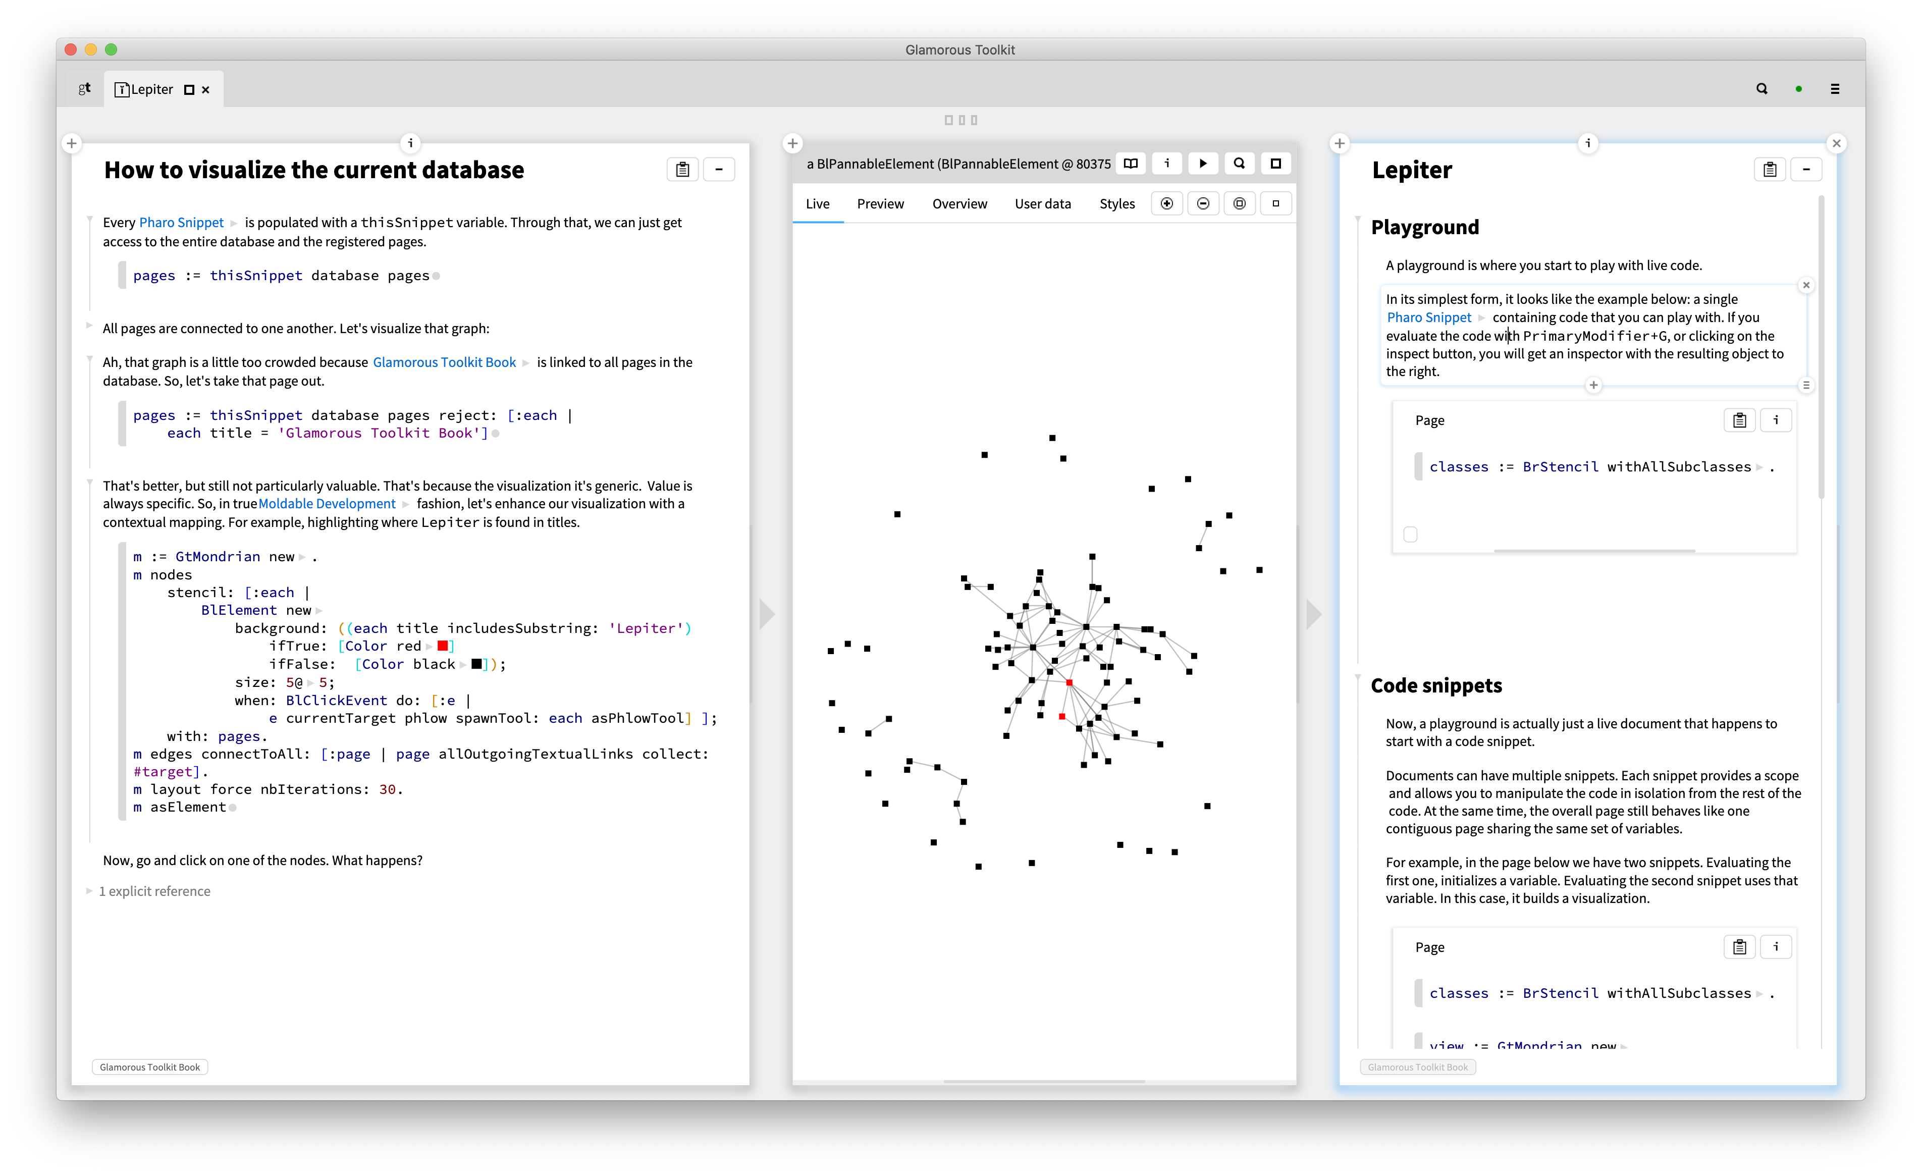The height and width of the screenshot is (1175, 1922).
Task: Expand the '1 explicit reference' section
Action: [x=89, y=890]
